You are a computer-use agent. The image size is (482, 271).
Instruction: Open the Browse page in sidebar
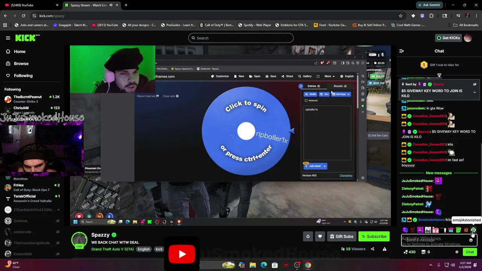pos(21,64)
